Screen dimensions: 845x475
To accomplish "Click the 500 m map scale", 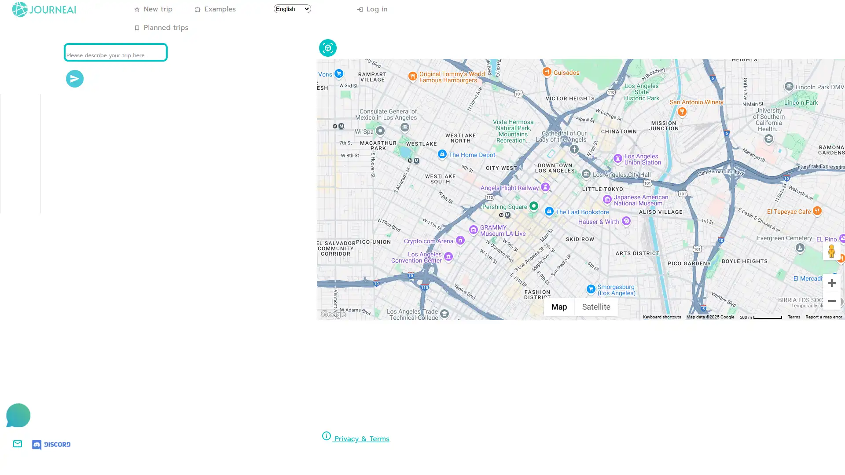I will 761,317.
